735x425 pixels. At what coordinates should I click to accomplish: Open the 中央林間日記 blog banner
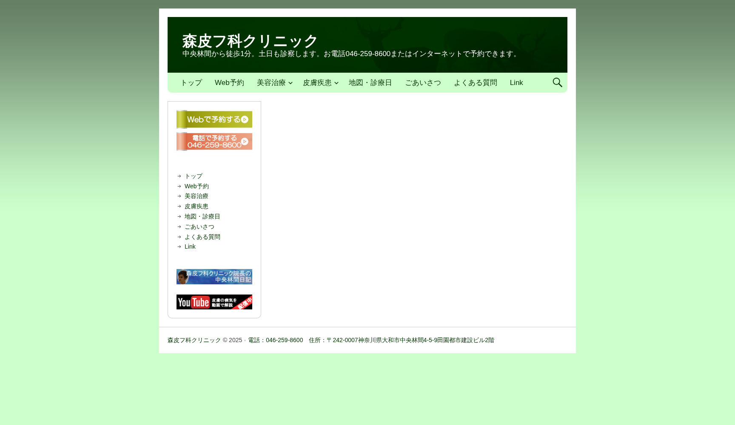coord(214,277)
